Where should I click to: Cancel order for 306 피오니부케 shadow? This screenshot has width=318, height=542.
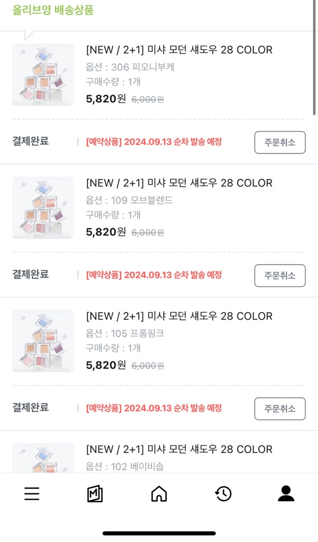(280, 142)
